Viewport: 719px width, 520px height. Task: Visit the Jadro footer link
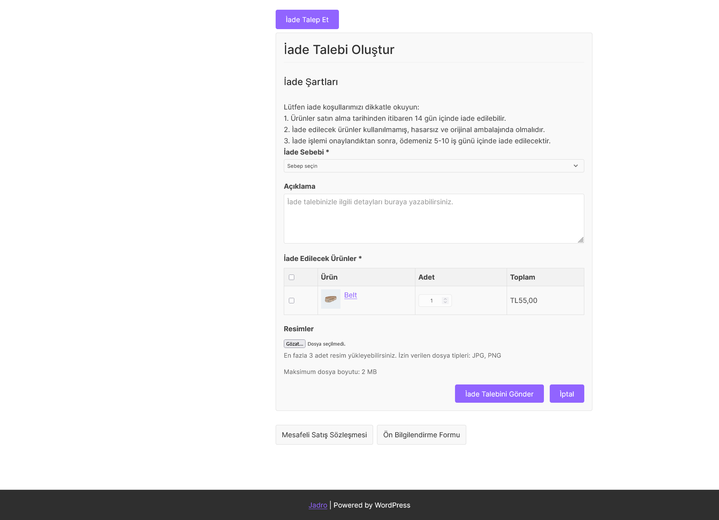tap(318, 505)
